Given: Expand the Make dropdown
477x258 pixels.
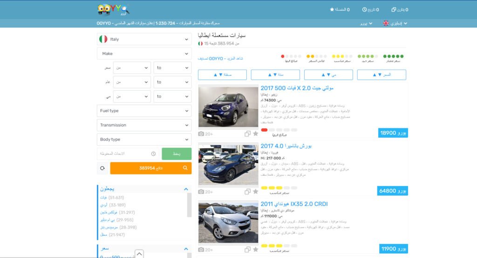Looking at the screenshot, I should (144, 53).
